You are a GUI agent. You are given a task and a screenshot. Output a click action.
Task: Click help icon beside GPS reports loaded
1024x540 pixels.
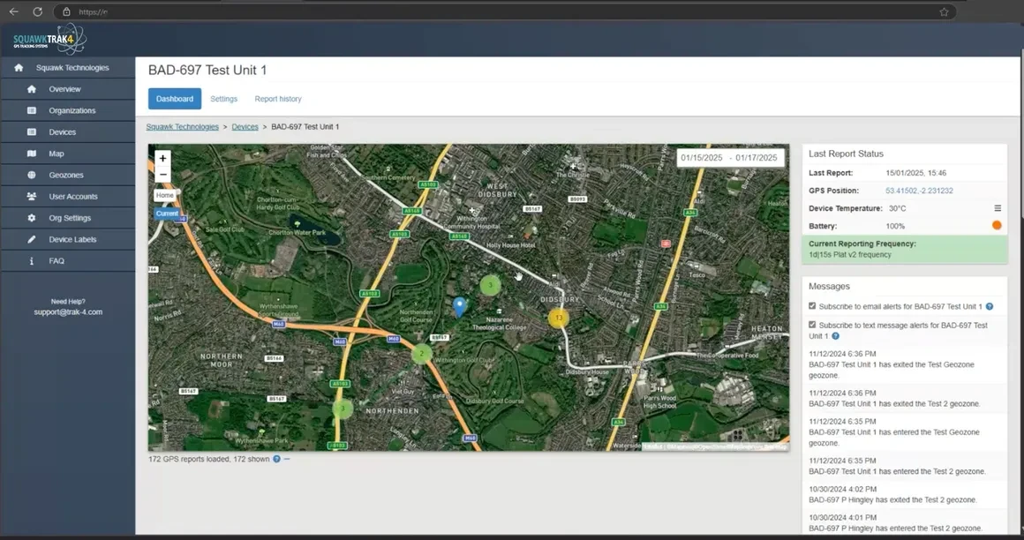pyautogui.click(x=277, y=459)
